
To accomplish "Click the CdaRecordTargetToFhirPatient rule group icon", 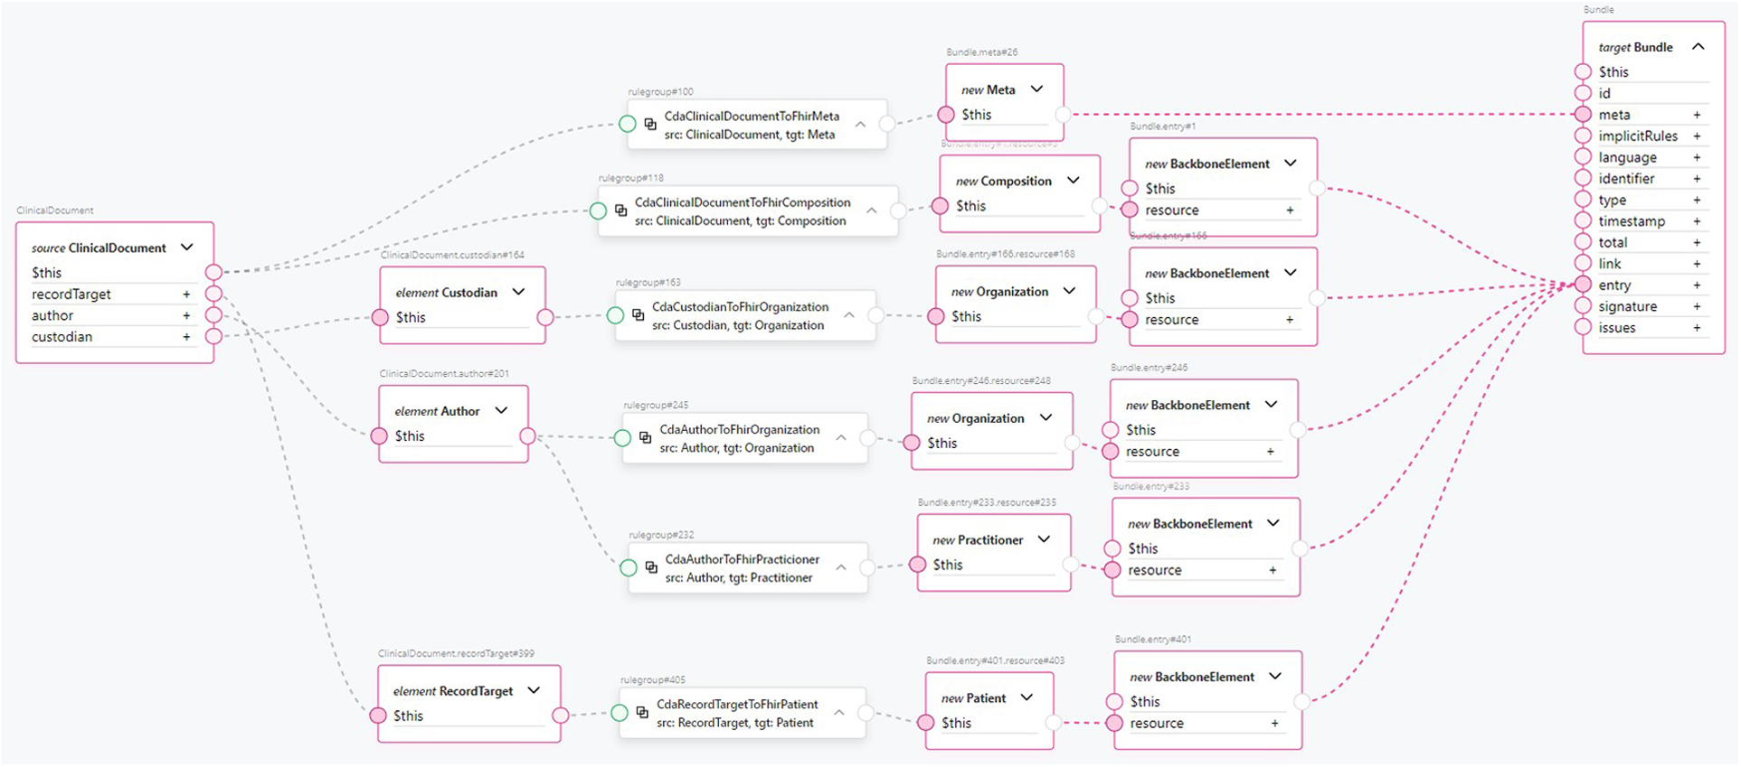I will [642, 713].
